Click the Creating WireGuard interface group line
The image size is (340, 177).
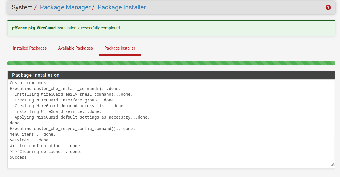[65, 100]
